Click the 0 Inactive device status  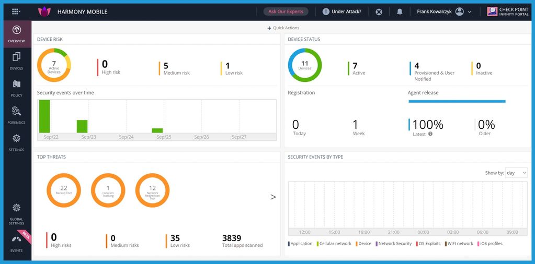(x=482, y=68)
